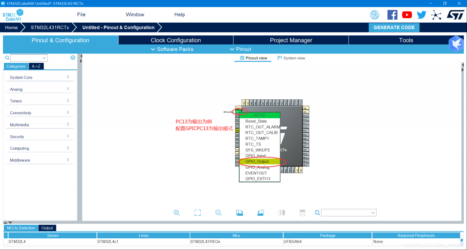The width and height of the screenshot is (467, 250).
Task: Fit the chip view to the window
Action: [197, 212]
